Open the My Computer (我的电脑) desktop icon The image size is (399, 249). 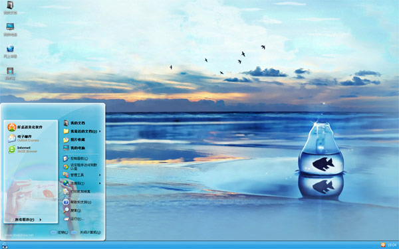pos(10,29)
